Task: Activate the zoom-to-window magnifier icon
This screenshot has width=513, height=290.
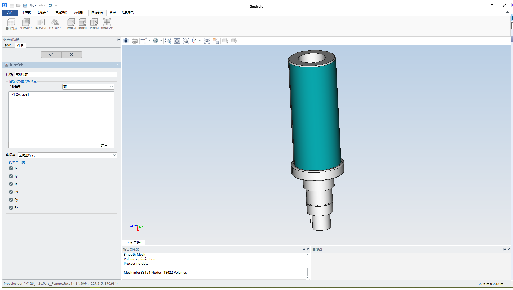Action: [x=168, y=41]
